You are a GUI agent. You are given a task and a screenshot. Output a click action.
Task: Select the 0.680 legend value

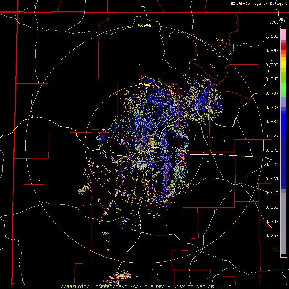point(272,122)
